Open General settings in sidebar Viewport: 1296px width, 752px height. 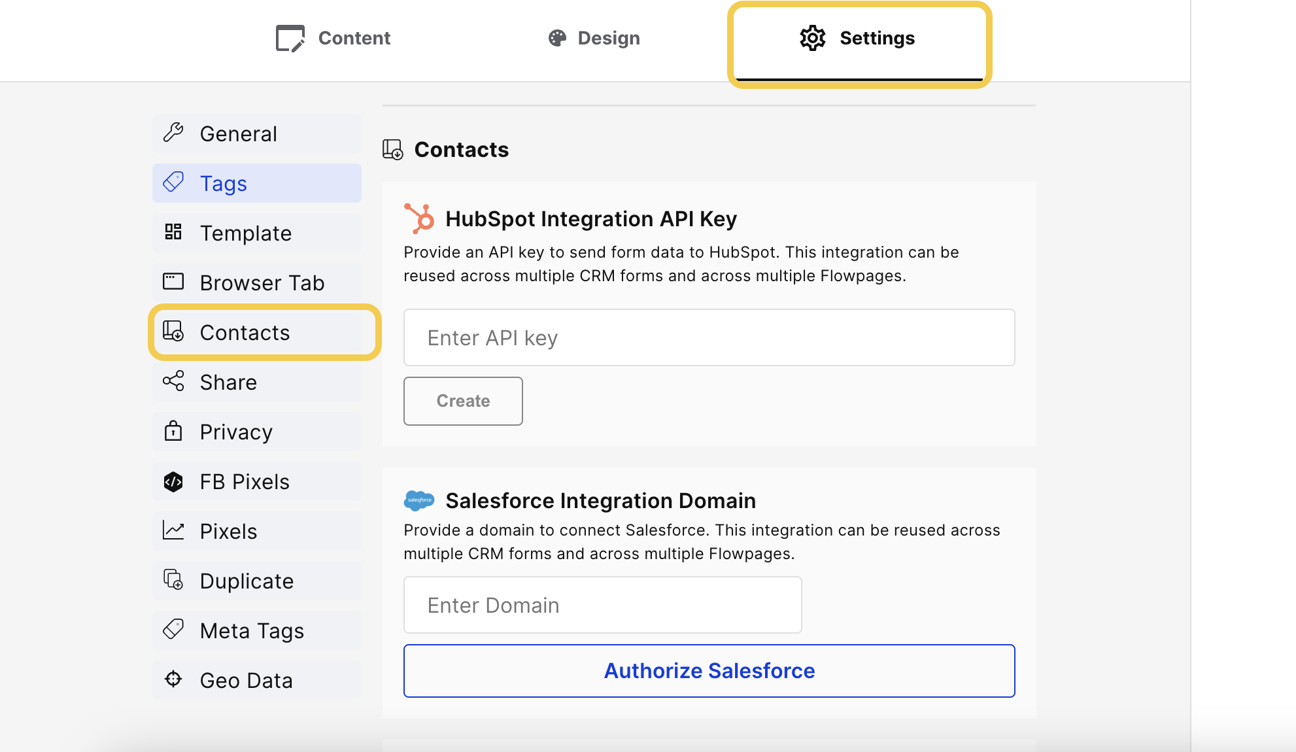(257, 133)
